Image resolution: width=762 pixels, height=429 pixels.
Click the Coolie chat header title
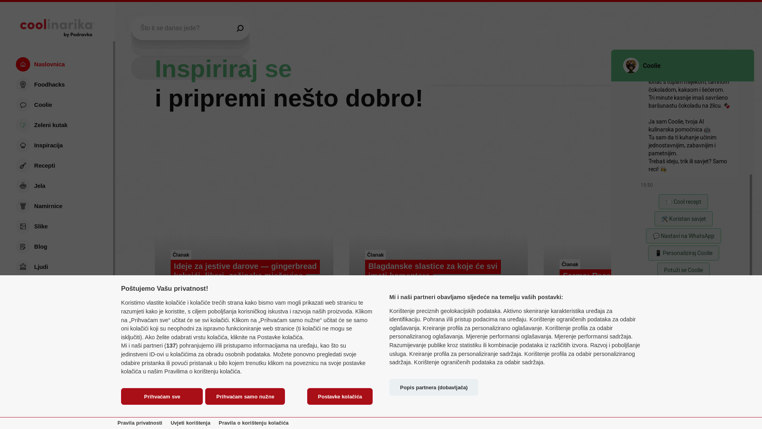652,66
